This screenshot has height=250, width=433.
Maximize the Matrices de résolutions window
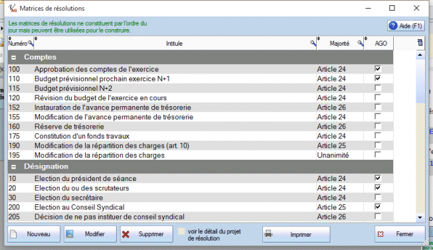pyautogui.click(x=392, y=8)
